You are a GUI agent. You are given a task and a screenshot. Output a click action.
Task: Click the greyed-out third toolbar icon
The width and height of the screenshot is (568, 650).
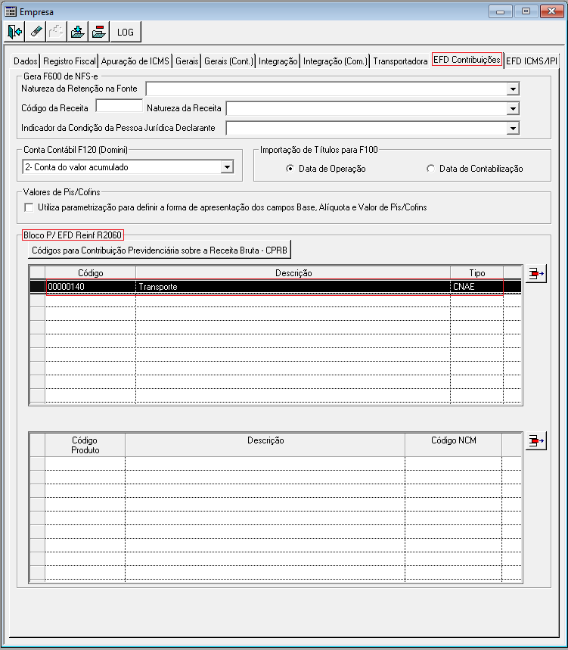click(x=56, y=32)
